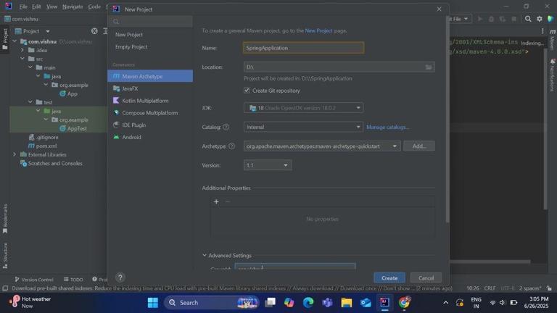557x313 pixels.
Task: Open the File menu
Action: click(23, 7)
